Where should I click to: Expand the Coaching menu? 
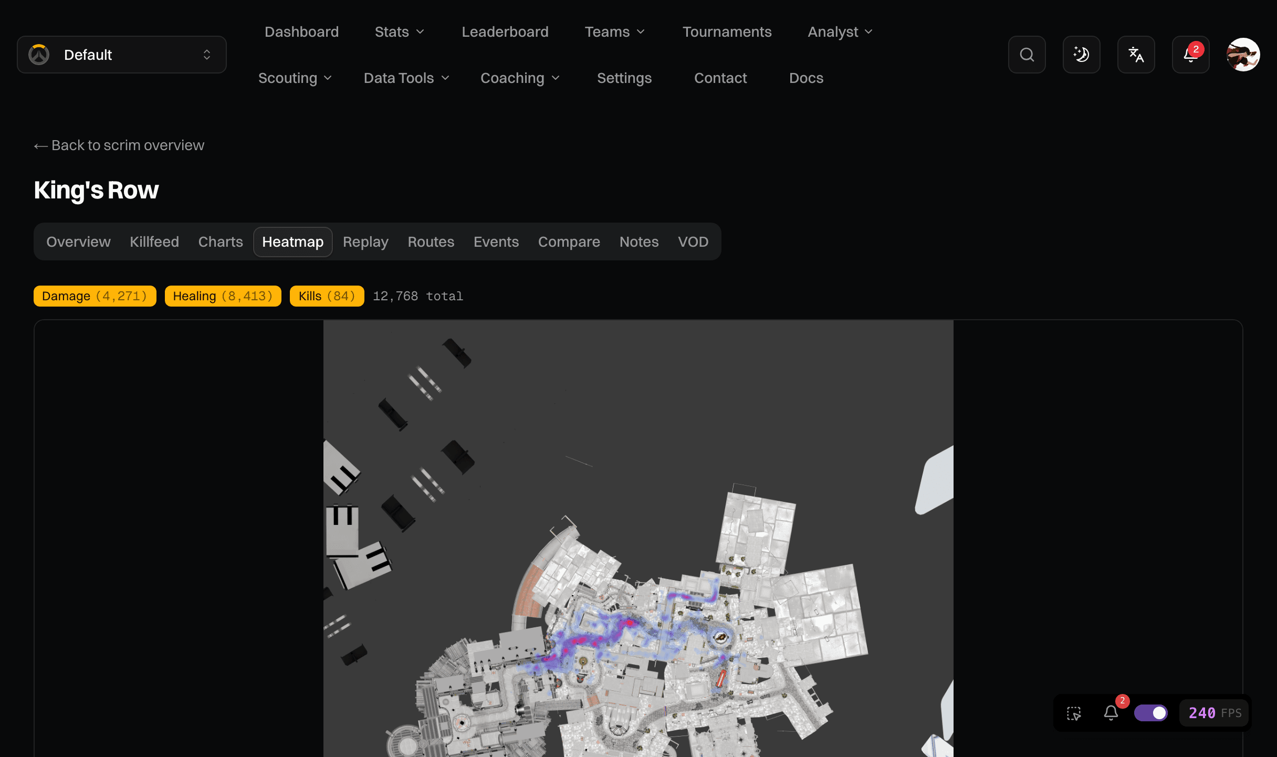pyautogui.click(x=520, y=78)
